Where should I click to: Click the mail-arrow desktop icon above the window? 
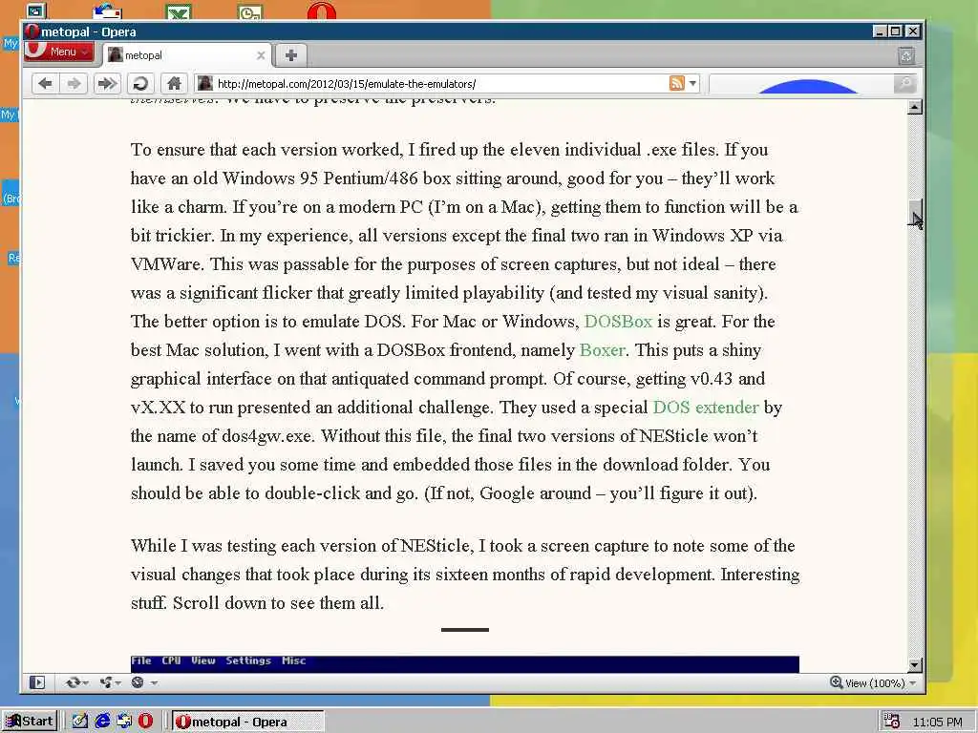107,10
